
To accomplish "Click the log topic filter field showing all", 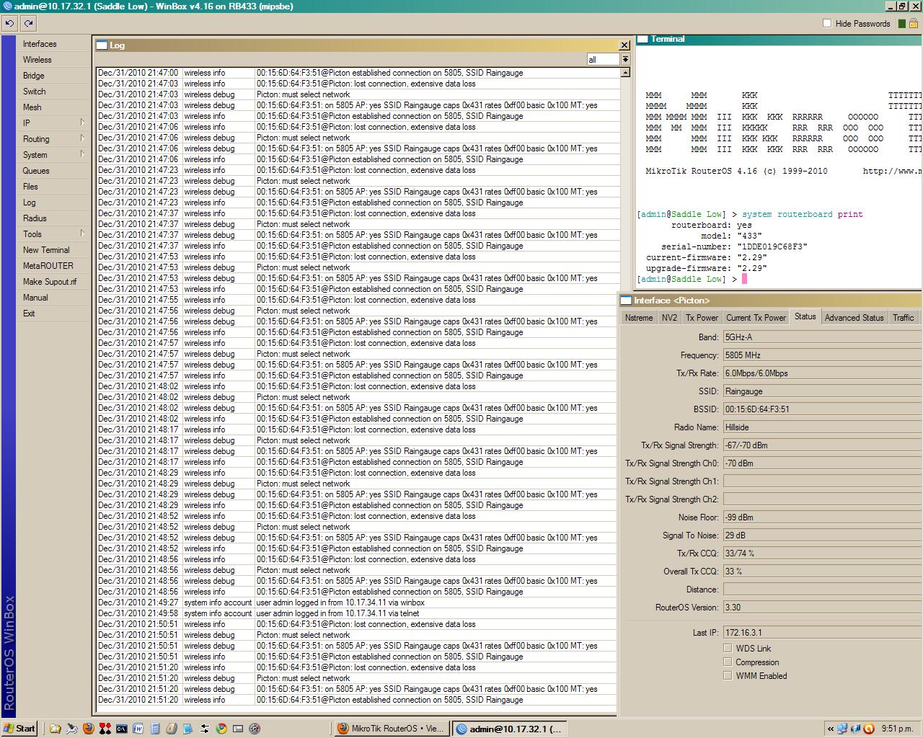I will pyautogui.click(x=604, y=60).
